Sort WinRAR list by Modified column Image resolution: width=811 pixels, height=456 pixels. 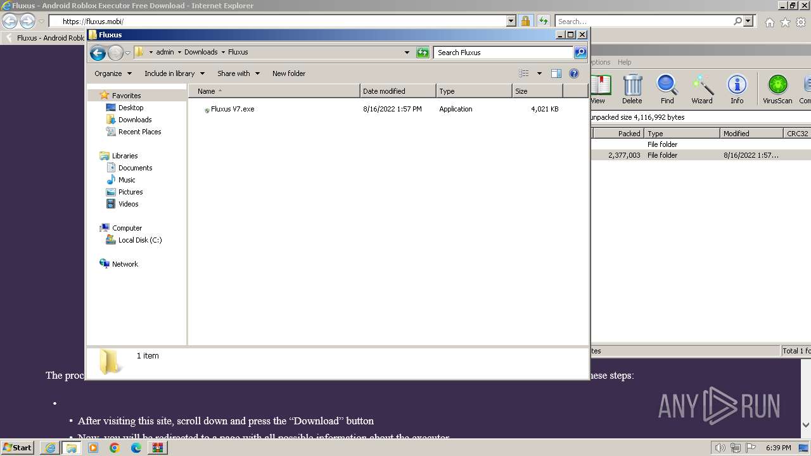(x=751, y=134)
